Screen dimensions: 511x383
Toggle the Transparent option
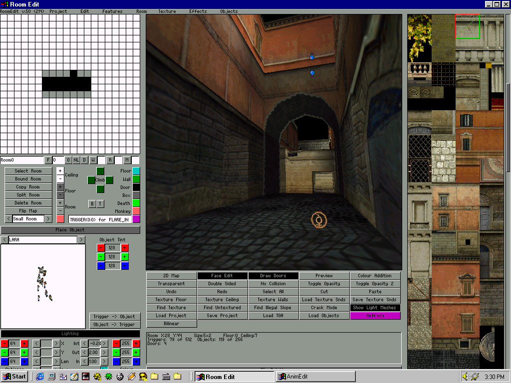pyautogui.click(x=172, y=284)
